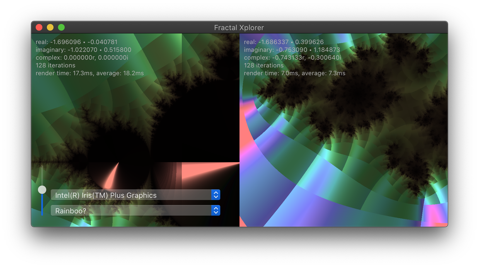
Task: Click the Fractal Xplorer window title
Action: coord(239,28)
